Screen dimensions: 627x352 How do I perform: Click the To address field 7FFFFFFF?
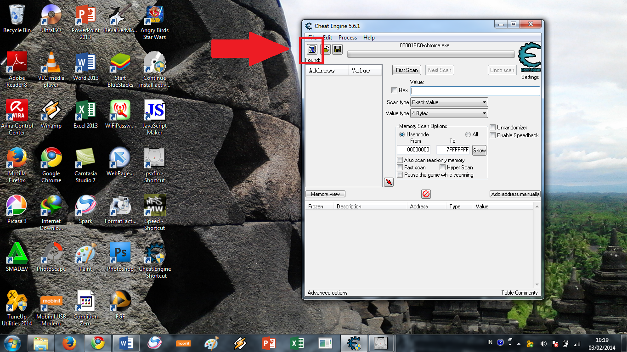click(x=453, y=150)
